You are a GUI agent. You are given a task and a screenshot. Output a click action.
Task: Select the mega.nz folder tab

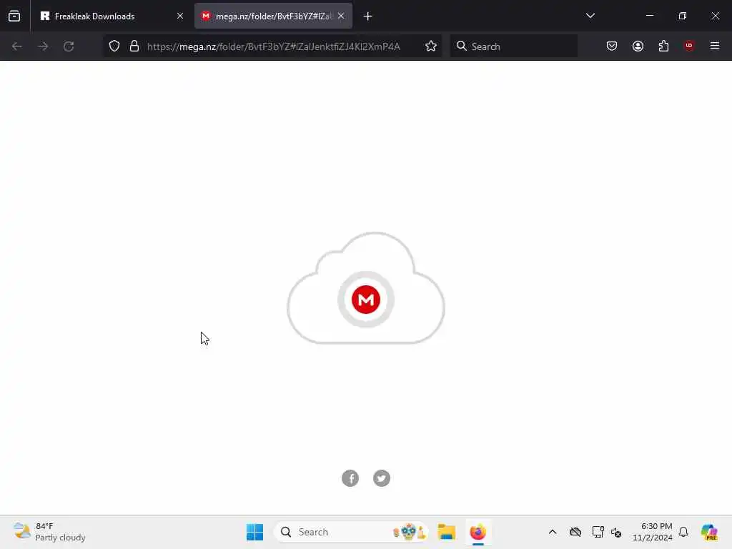[x=273, y=16]
